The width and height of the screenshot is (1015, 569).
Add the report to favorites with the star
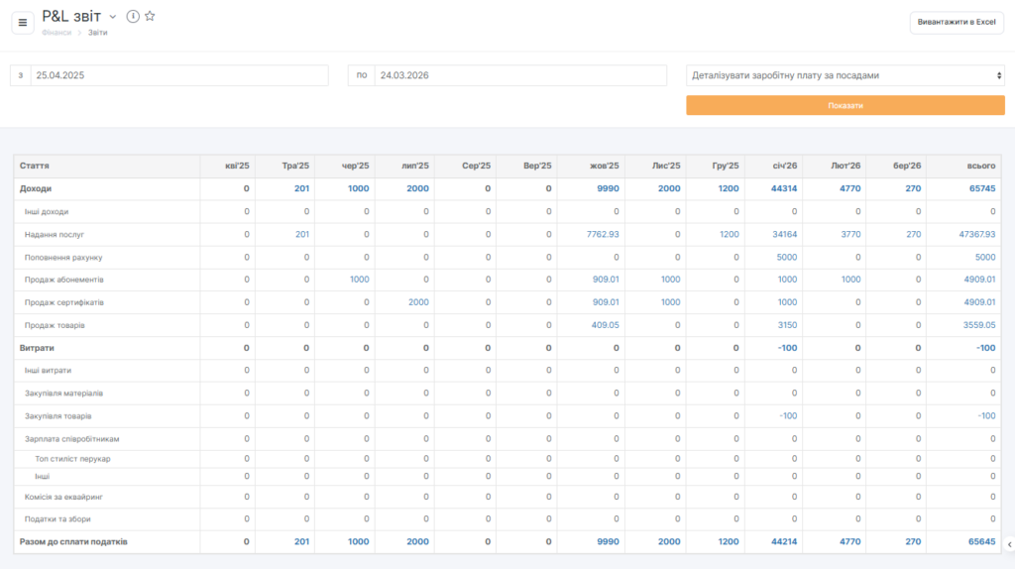point(150,17)
